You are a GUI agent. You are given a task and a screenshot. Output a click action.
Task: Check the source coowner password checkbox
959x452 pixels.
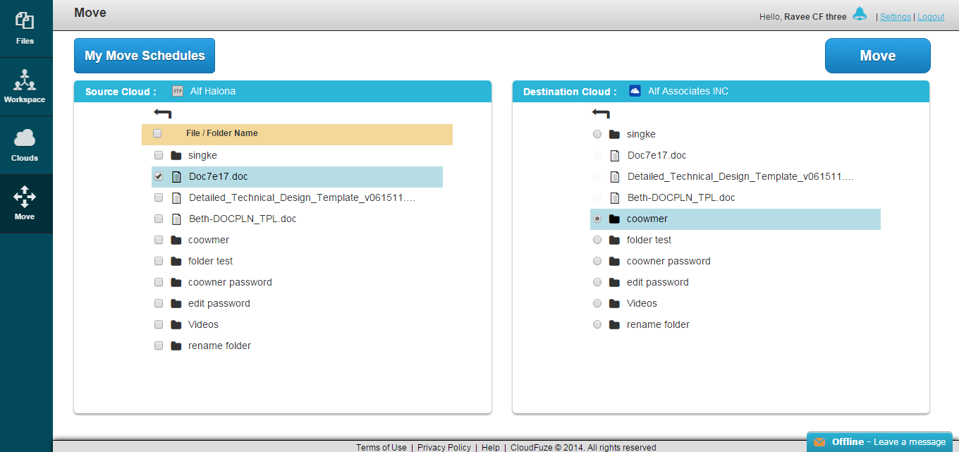tap(159, 282)
